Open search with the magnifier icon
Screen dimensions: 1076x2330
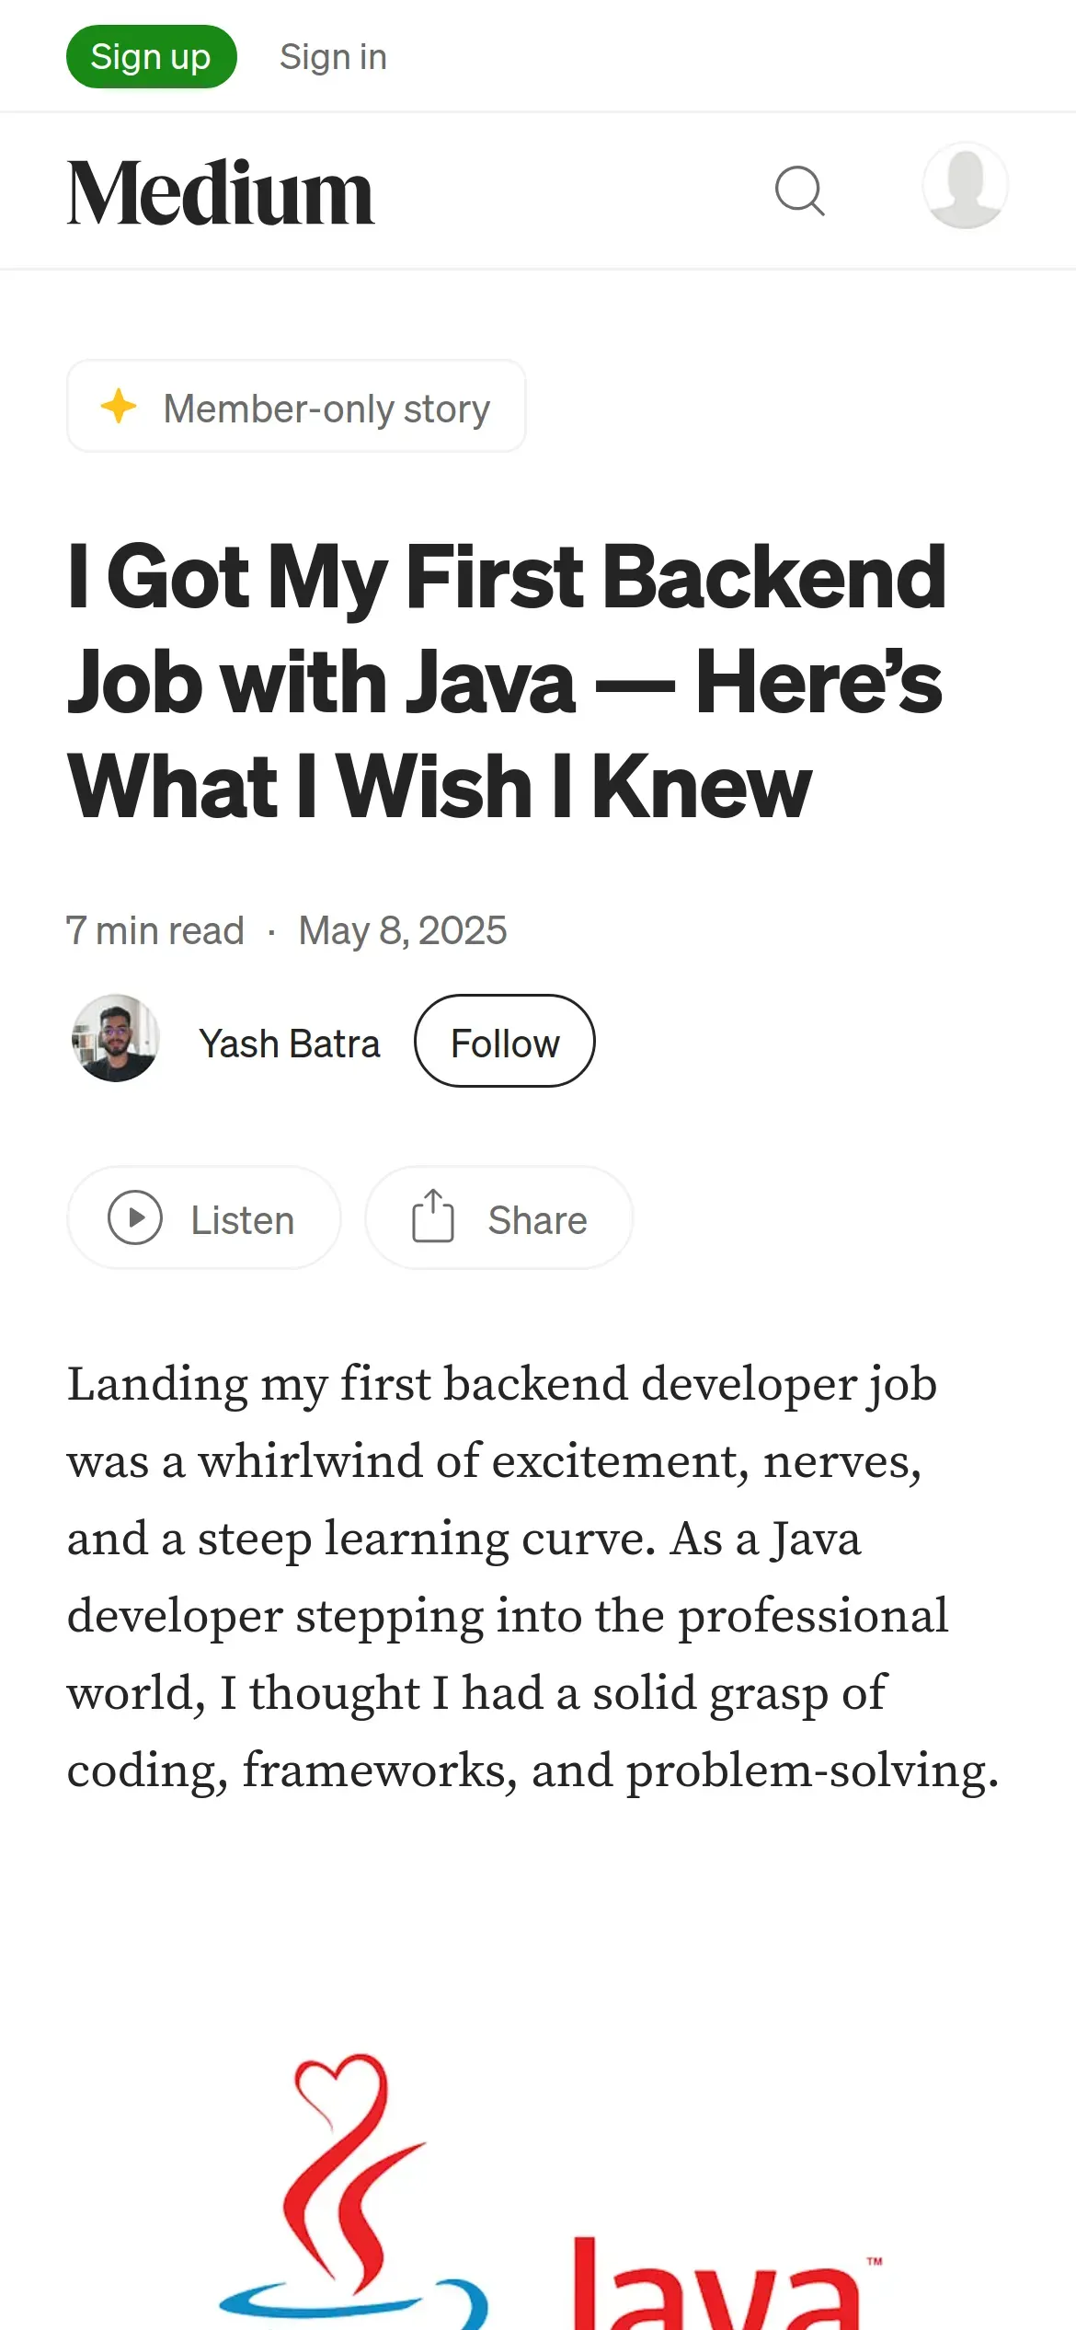point(799,191)
